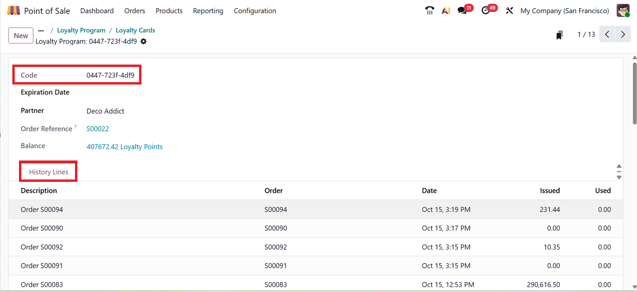Open the Reporting menu

pos(208,10)
